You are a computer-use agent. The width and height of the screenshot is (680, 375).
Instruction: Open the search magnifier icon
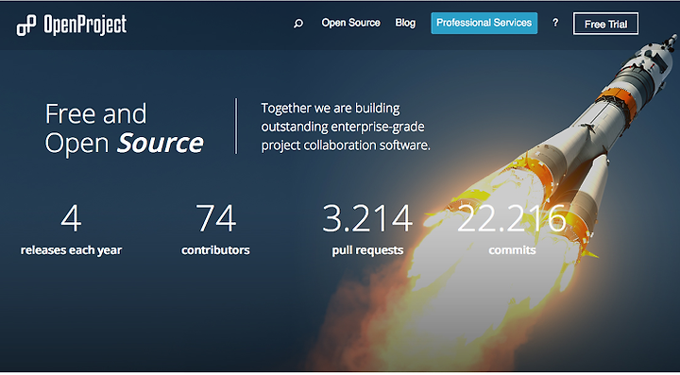point(298,24)
